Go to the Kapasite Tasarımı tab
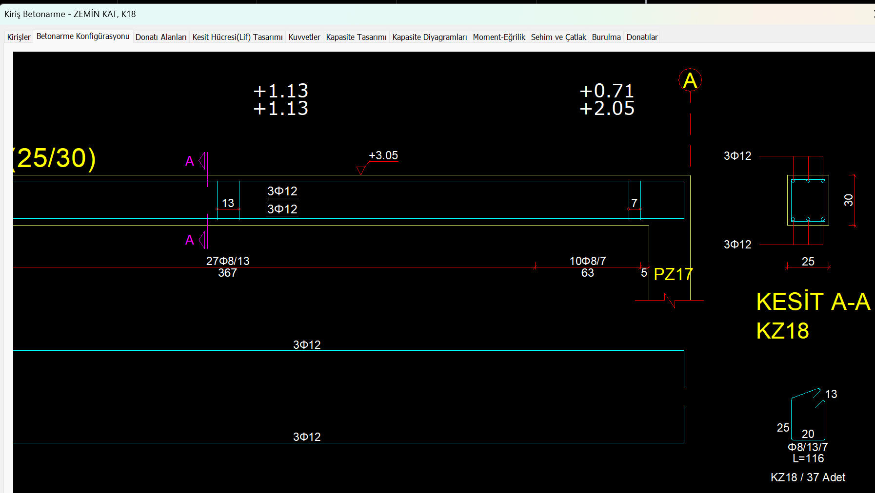 click(x=356, y=37)
